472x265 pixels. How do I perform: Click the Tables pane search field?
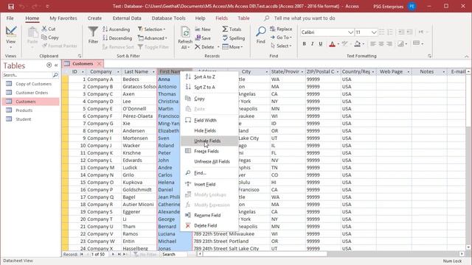tap(27, 75)
